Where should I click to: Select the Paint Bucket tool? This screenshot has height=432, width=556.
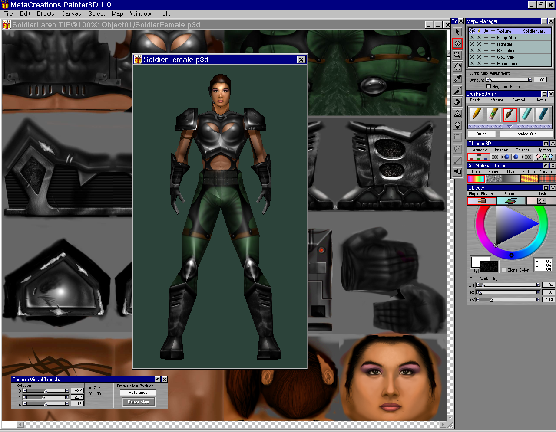(x=457, y=102)
